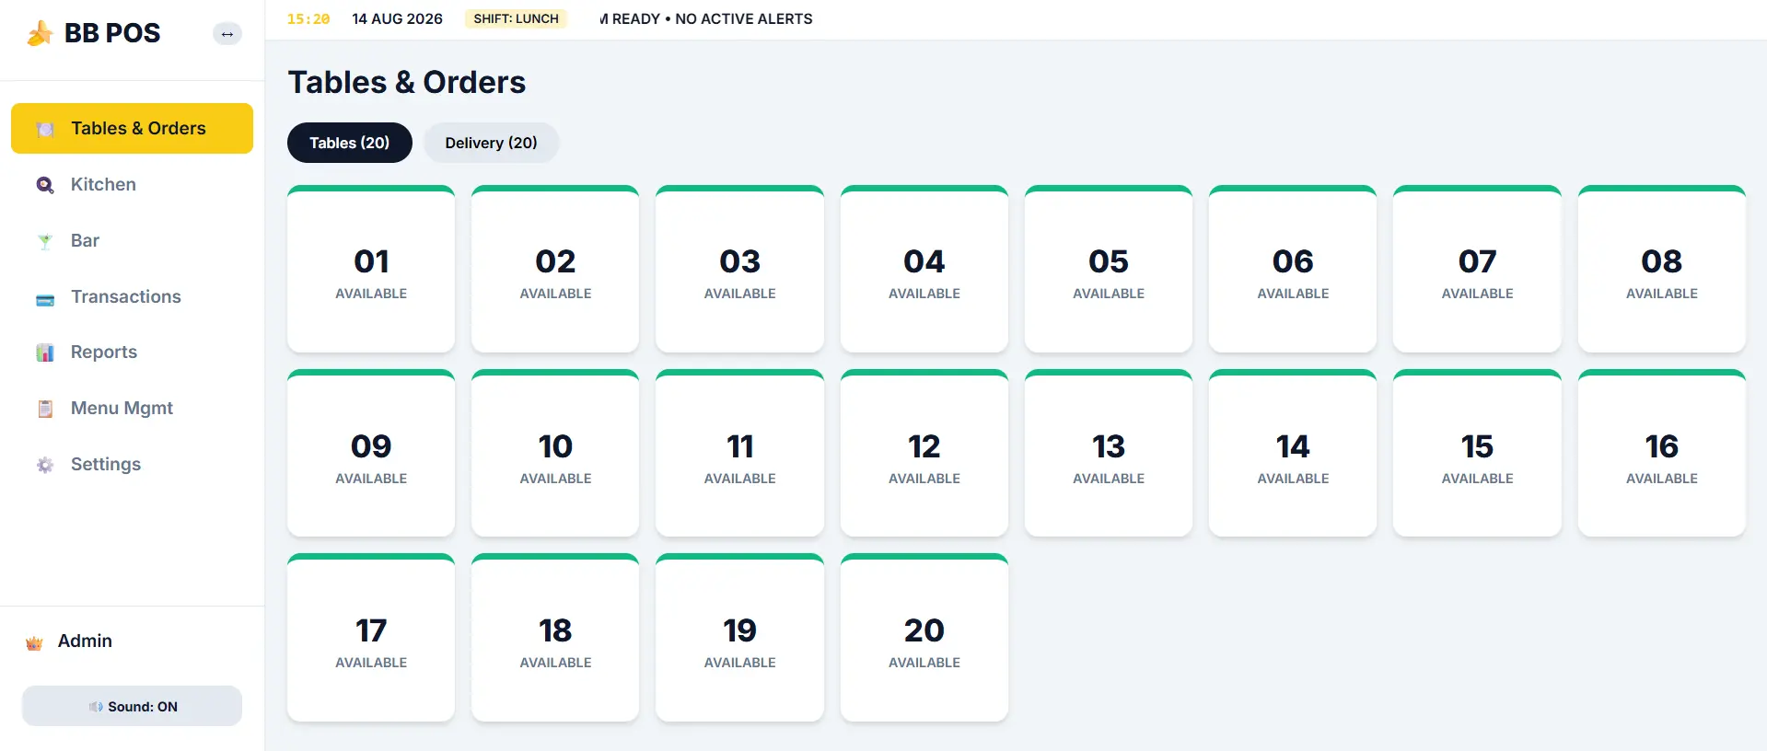Select table 12 card
The image size is (1767, 751).
click(x=924, y=453)
